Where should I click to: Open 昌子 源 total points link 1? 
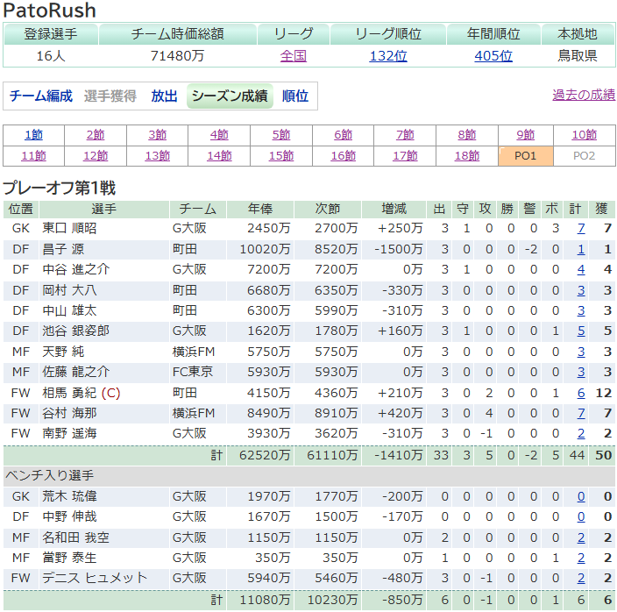(x=581, y=249)
